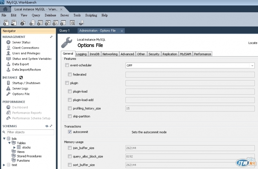Create a new stored procedure icon
This screenshot has width=258, height=169.
point(55,22)
